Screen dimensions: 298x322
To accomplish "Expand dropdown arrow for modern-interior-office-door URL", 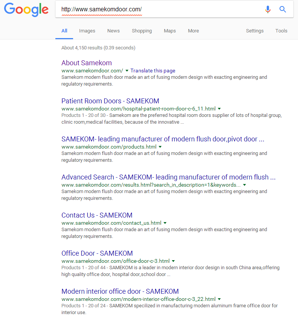I will 219,299.
